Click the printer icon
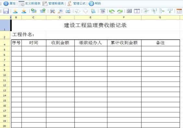The height and width of the screenshot is (128, 183). tap(68, 11)
